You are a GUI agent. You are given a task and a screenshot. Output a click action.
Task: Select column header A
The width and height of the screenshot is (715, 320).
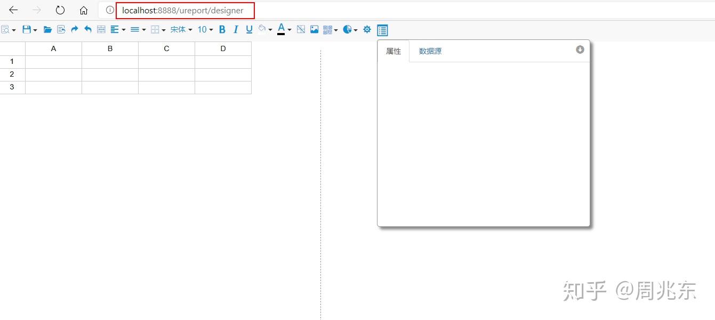click(53, 48)
